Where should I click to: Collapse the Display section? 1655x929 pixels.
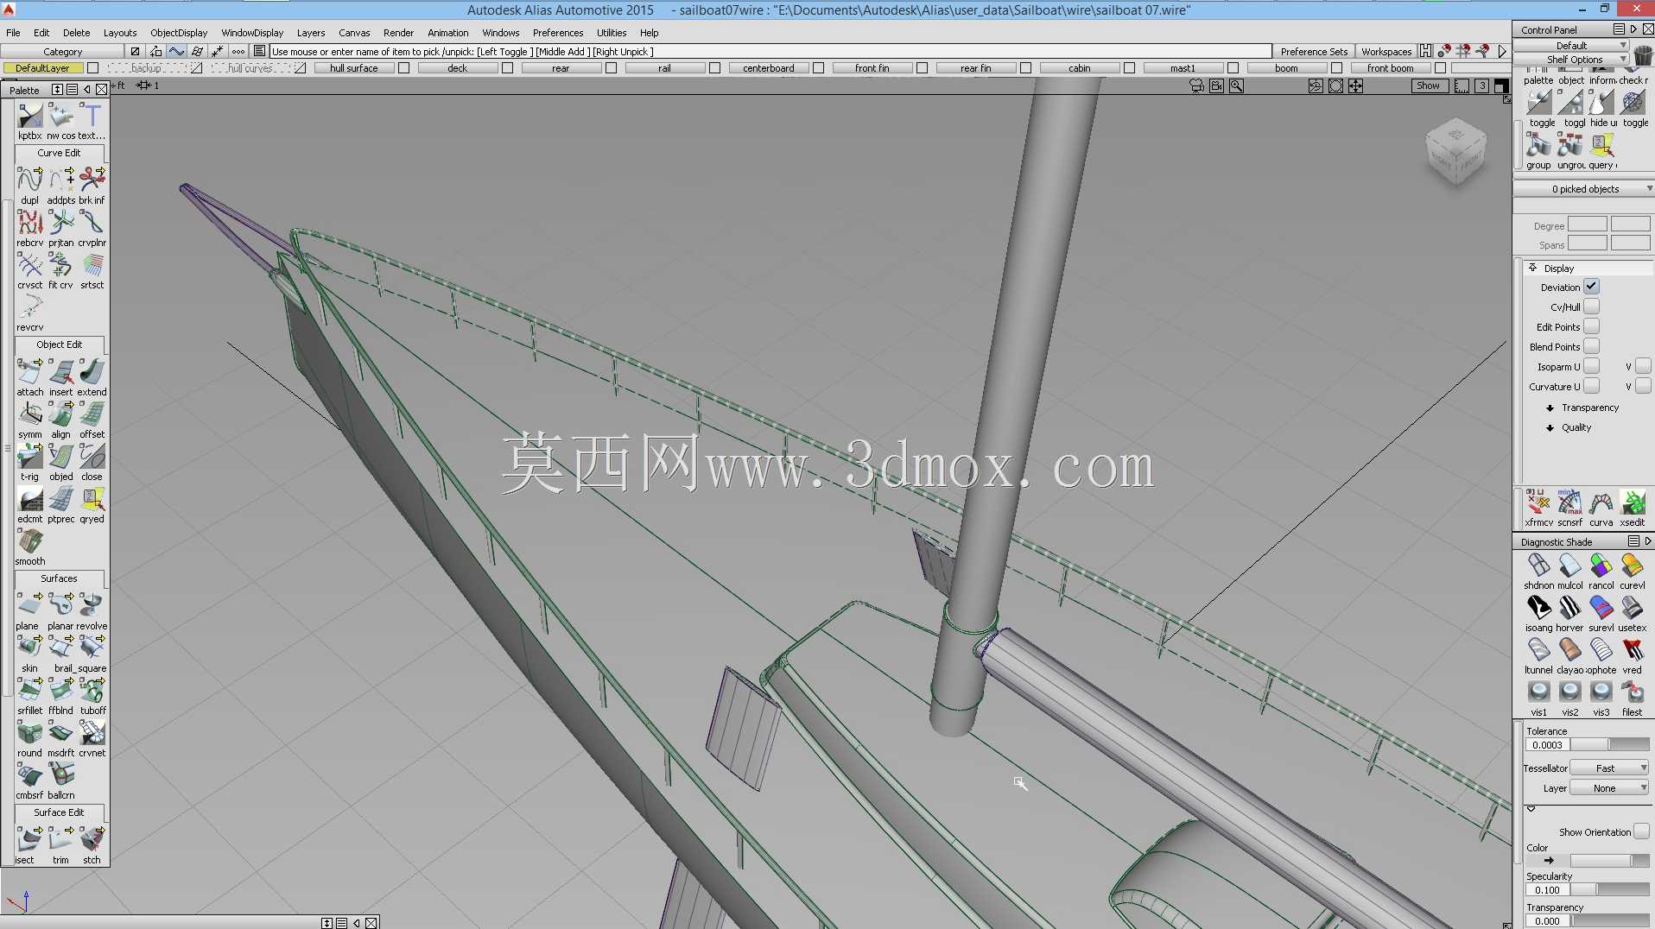[1533, 268]
